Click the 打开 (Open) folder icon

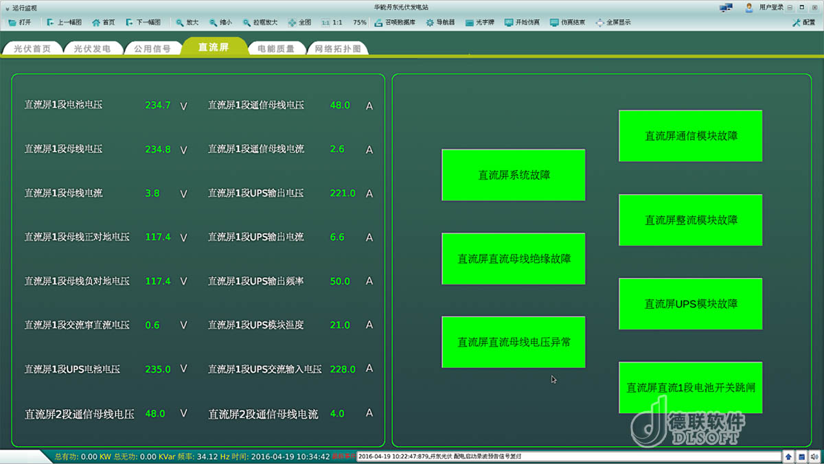(x=13, y=23)
